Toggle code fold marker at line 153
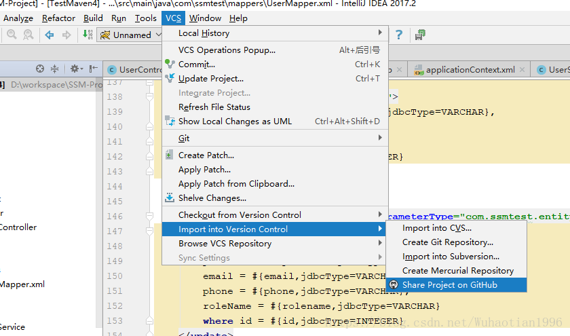The width and height of the screenshot is (570, 336). click(x=149, y=320)
